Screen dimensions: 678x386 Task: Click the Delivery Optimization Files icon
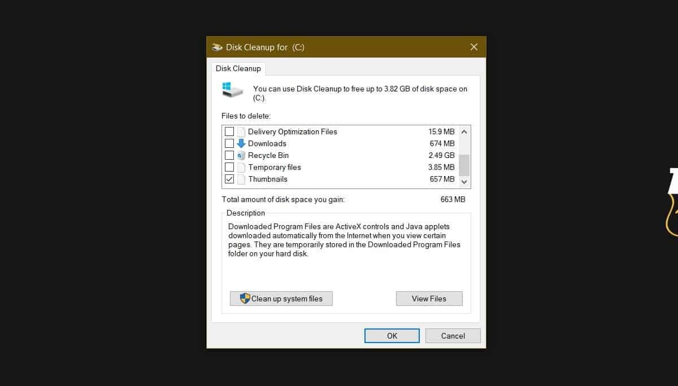click(241, 131)
